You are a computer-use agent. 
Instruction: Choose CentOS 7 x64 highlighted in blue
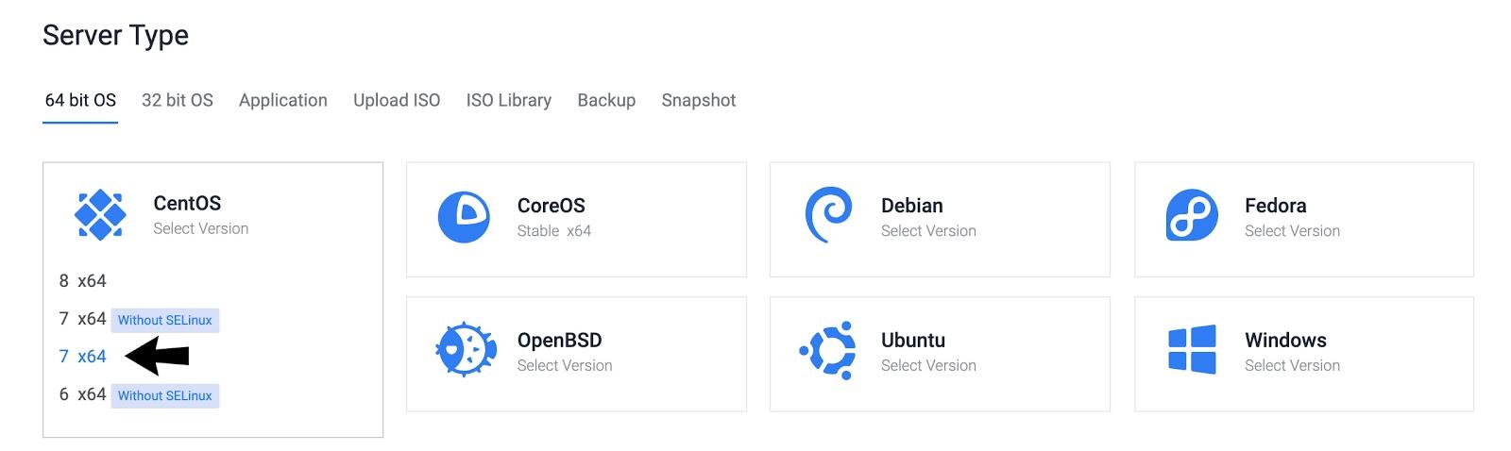tap(83, 357)
